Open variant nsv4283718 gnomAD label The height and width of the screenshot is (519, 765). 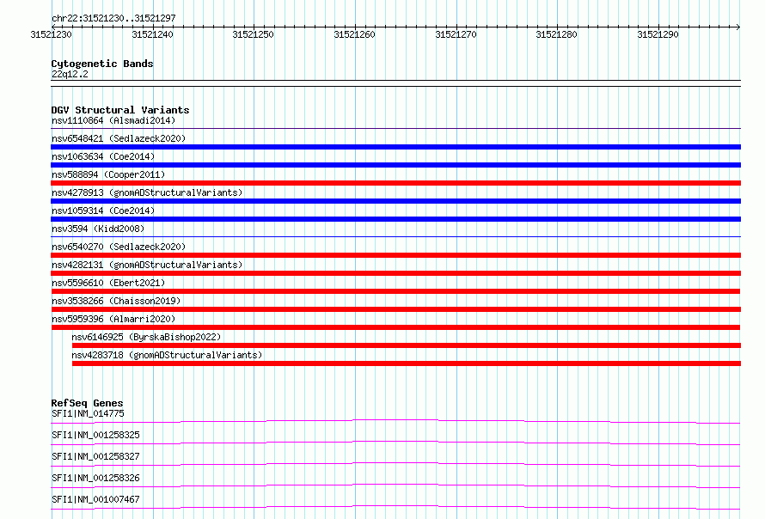[167, 355]
